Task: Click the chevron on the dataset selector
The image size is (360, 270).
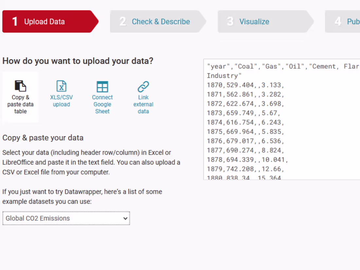Action: (125, 218)
